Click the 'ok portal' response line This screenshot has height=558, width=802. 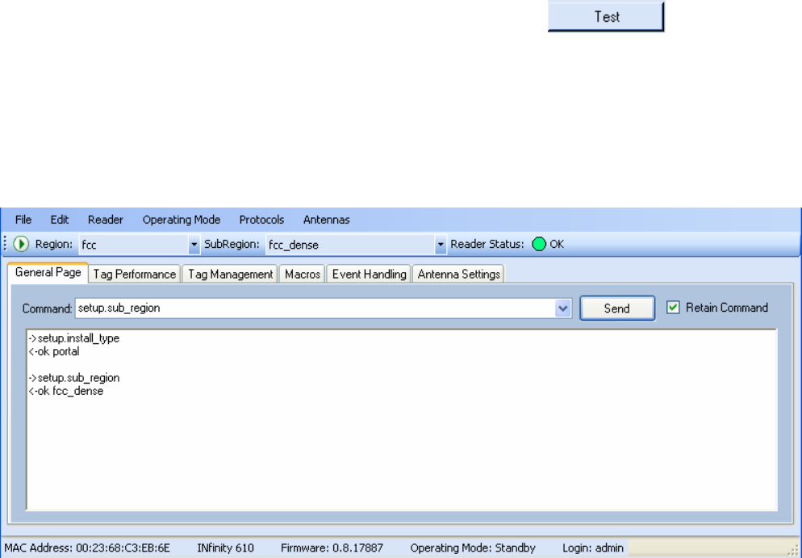click(x=54, y=352)
